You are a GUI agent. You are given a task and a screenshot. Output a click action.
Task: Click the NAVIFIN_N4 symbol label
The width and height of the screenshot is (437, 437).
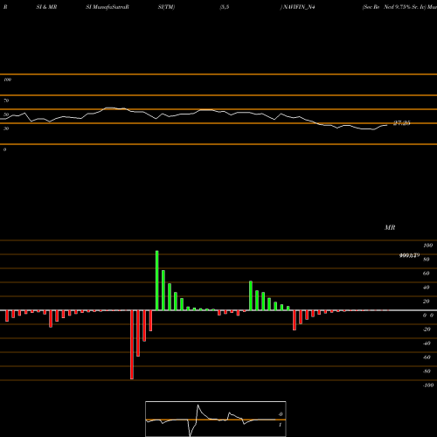[299, 7]
